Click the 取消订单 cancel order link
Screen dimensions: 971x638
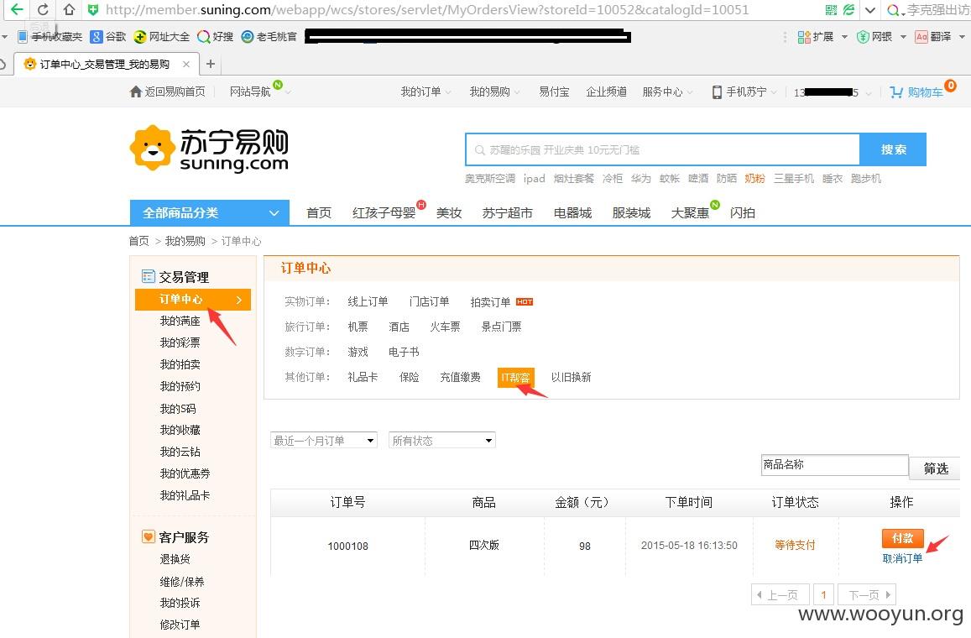pyautogui.click(x=902, y=558)
